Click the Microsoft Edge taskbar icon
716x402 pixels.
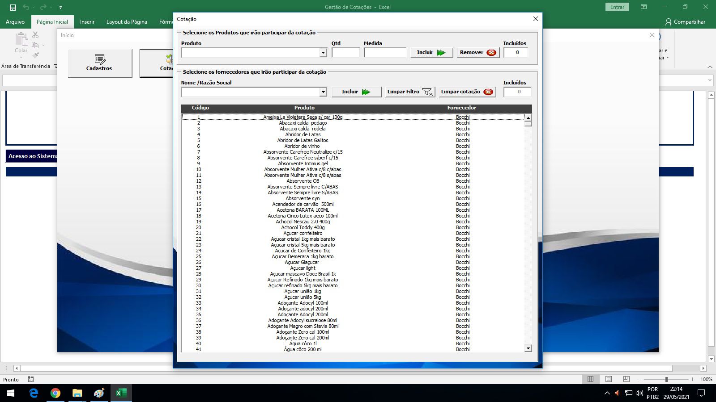pos(34,393)
